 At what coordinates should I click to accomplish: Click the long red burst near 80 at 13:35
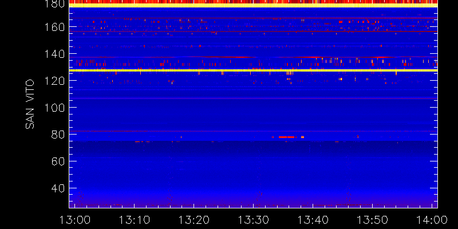[x=287, y=137]
